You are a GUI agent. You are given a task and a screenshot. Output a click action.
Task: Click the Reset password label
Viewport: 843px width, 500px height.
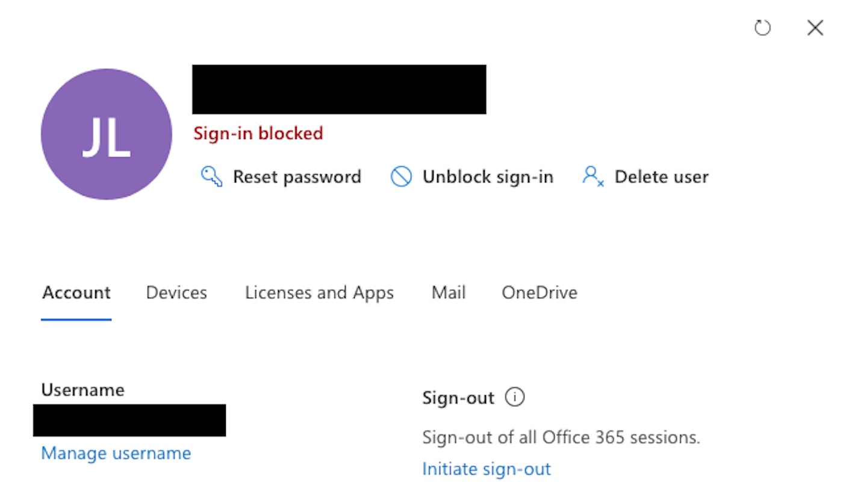(297, 177)
